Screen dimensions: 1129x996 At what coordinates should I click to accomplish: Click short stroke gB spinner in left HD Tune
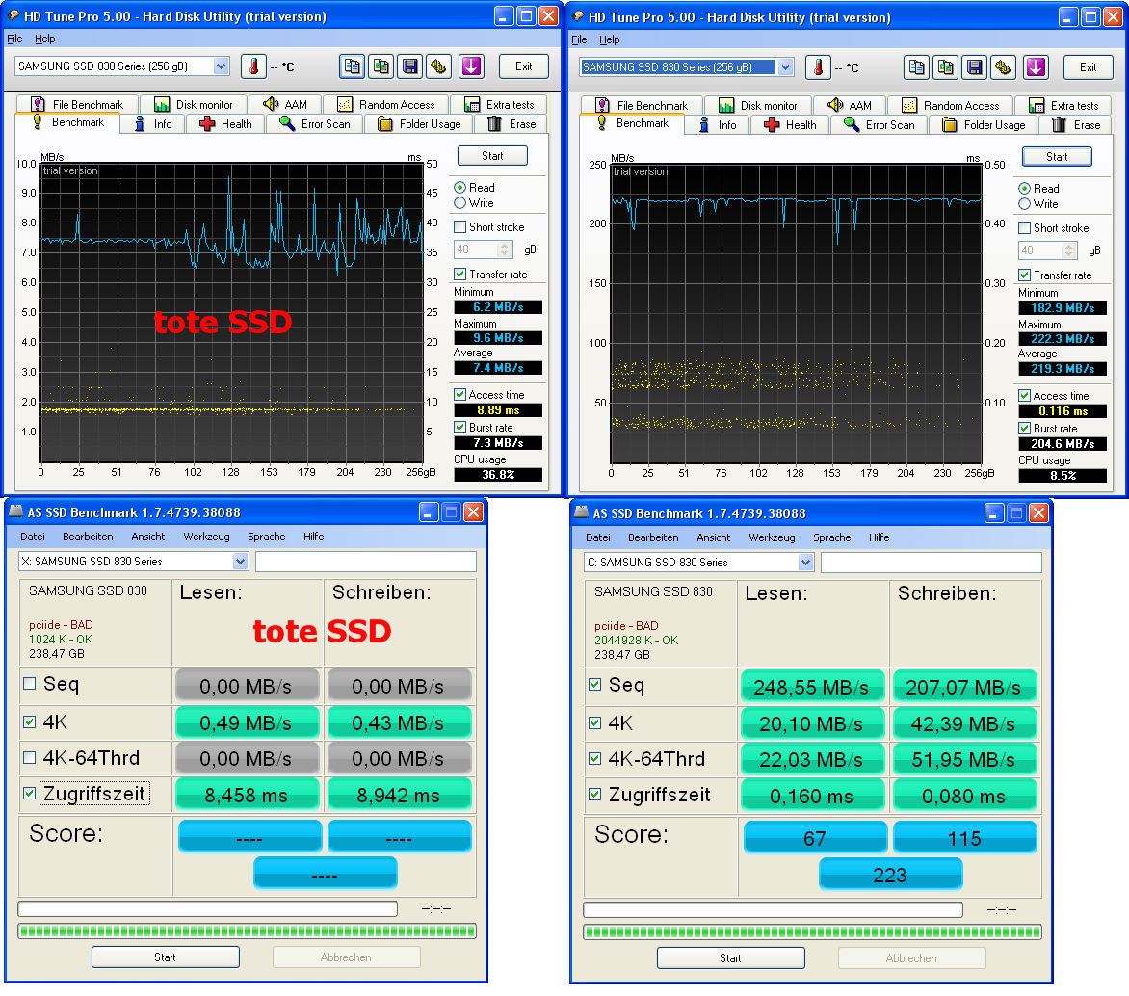click(x=505, y=249)
